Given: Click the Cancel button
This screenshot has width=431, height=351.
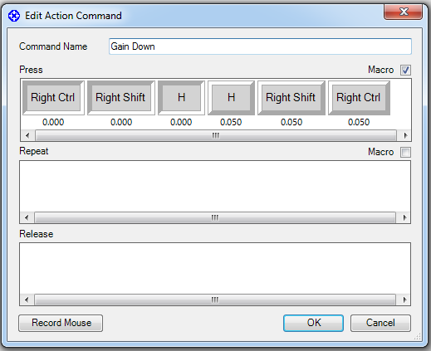Looking at the screenshot, I should pyautogui.click(x=380, y=323).
